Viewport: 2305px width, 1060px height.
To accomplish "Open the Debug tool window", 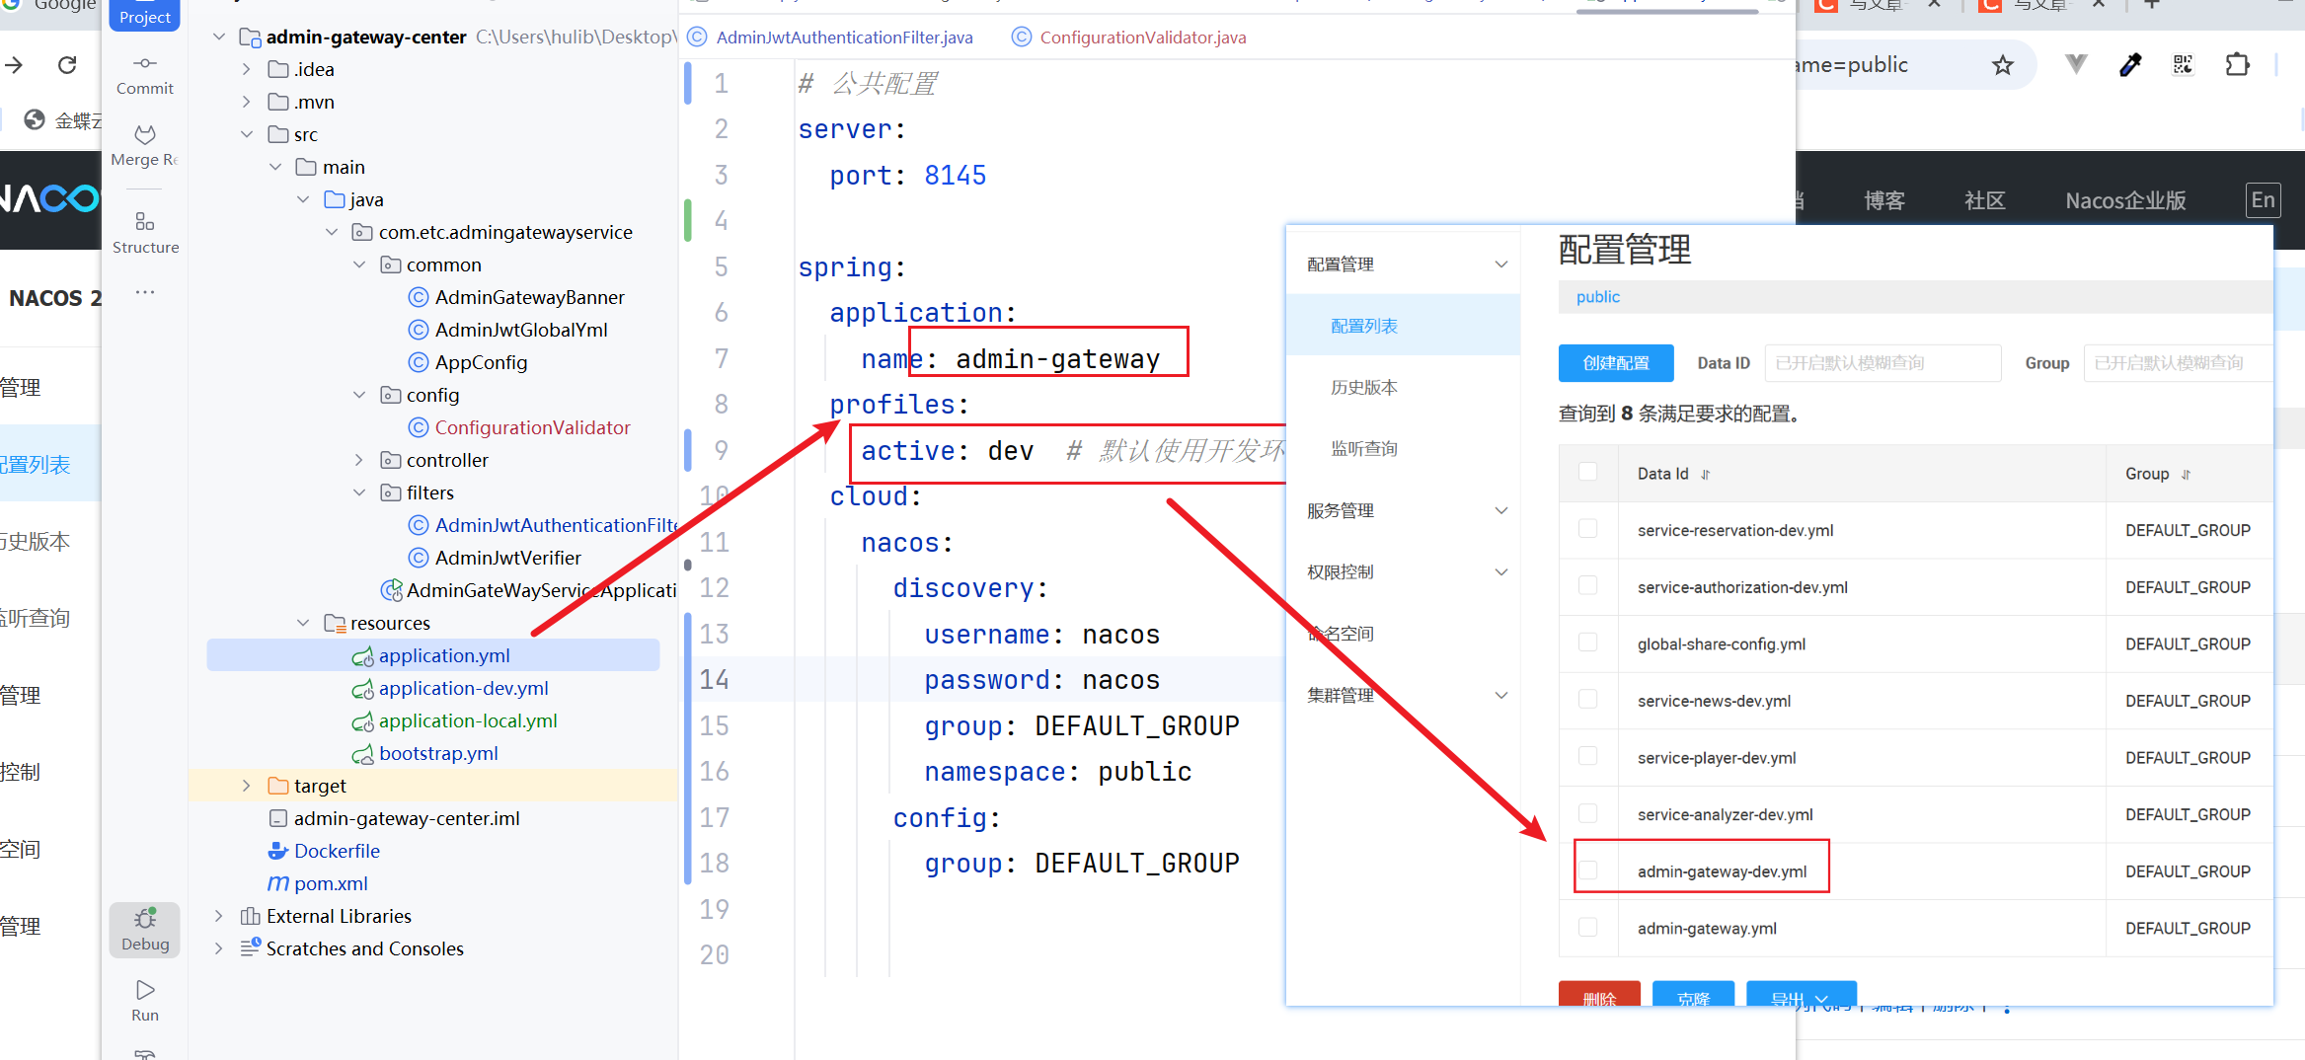I will (145, 930).
